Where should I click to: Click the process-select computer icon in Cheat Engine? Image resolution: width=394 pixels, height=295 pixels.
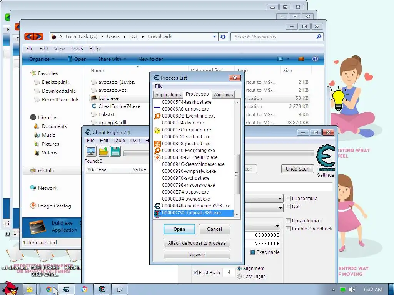[91, 151]
